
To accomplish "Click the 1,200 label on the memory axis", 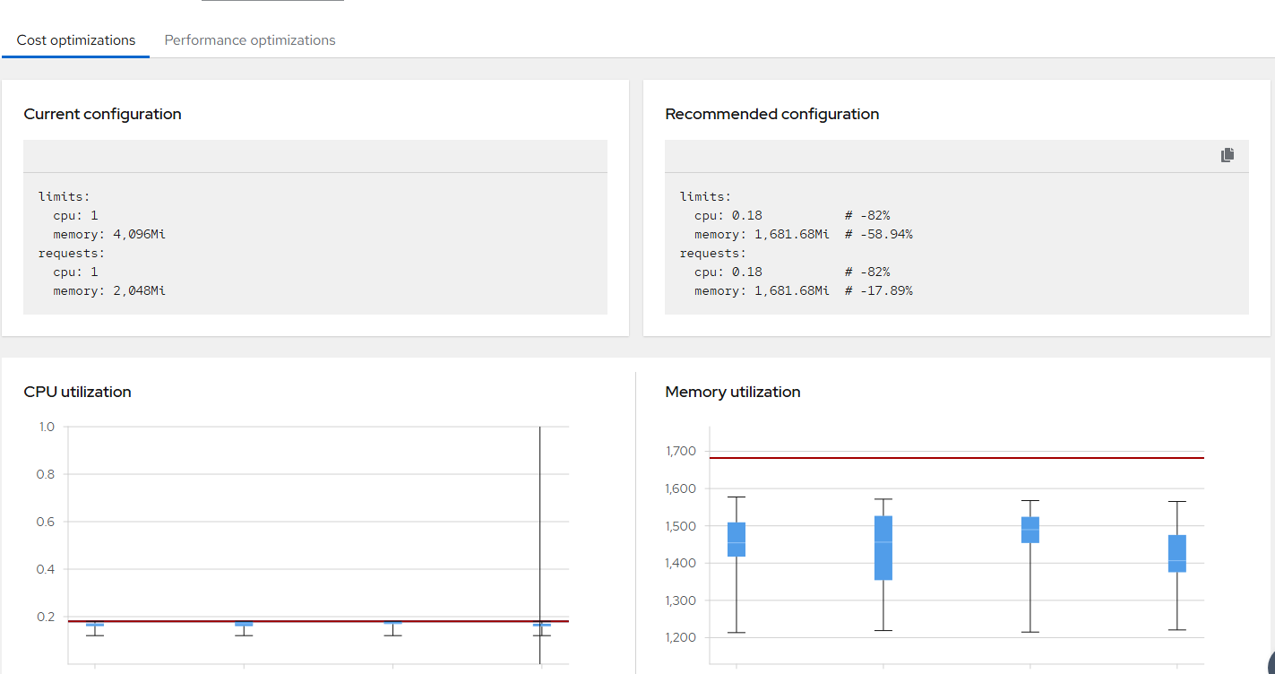I will (681, 637).
